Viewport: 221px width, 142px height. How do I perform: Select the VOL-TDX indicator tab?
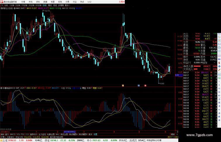point(20,134)
